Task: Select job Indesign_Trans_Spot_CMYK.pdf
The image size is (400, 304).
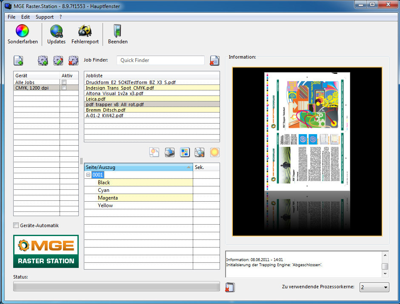Action: click(152, 88)
